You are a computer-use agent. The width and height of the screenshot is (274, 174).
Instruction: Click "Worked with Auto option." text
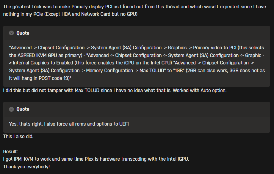point(200,91)
